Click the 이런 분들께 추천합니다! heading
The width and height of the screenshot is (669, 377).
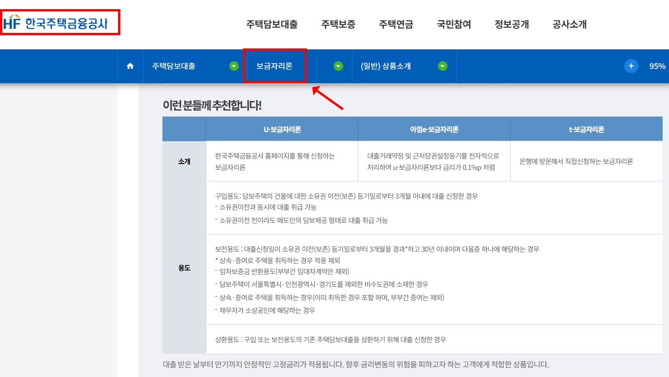click(x=212, y=106)
